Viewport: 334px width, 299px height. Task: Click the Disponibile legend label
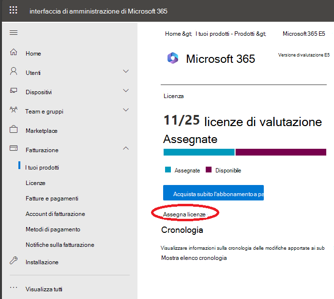[x=228, y=171]
